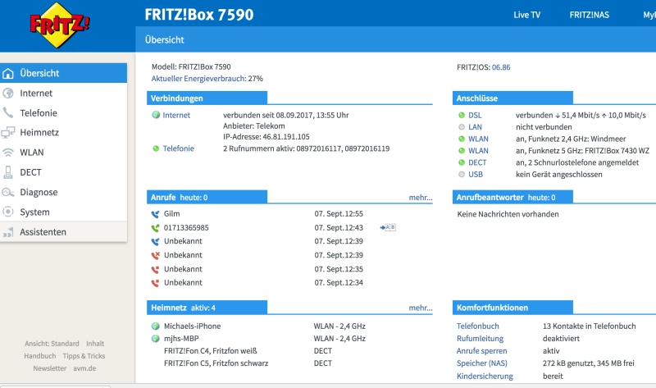Click the Heimnetz computers icon in sidebar
Viewport: 656px width, 388px height.
click(x=8, y=133)
